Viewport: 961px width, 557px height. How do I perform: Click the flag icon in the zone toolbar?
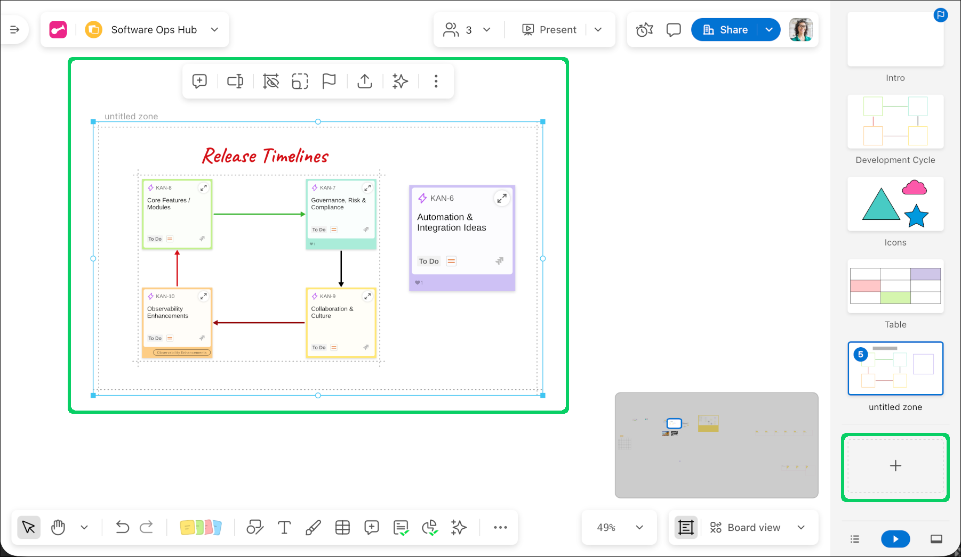click(329, 81)
